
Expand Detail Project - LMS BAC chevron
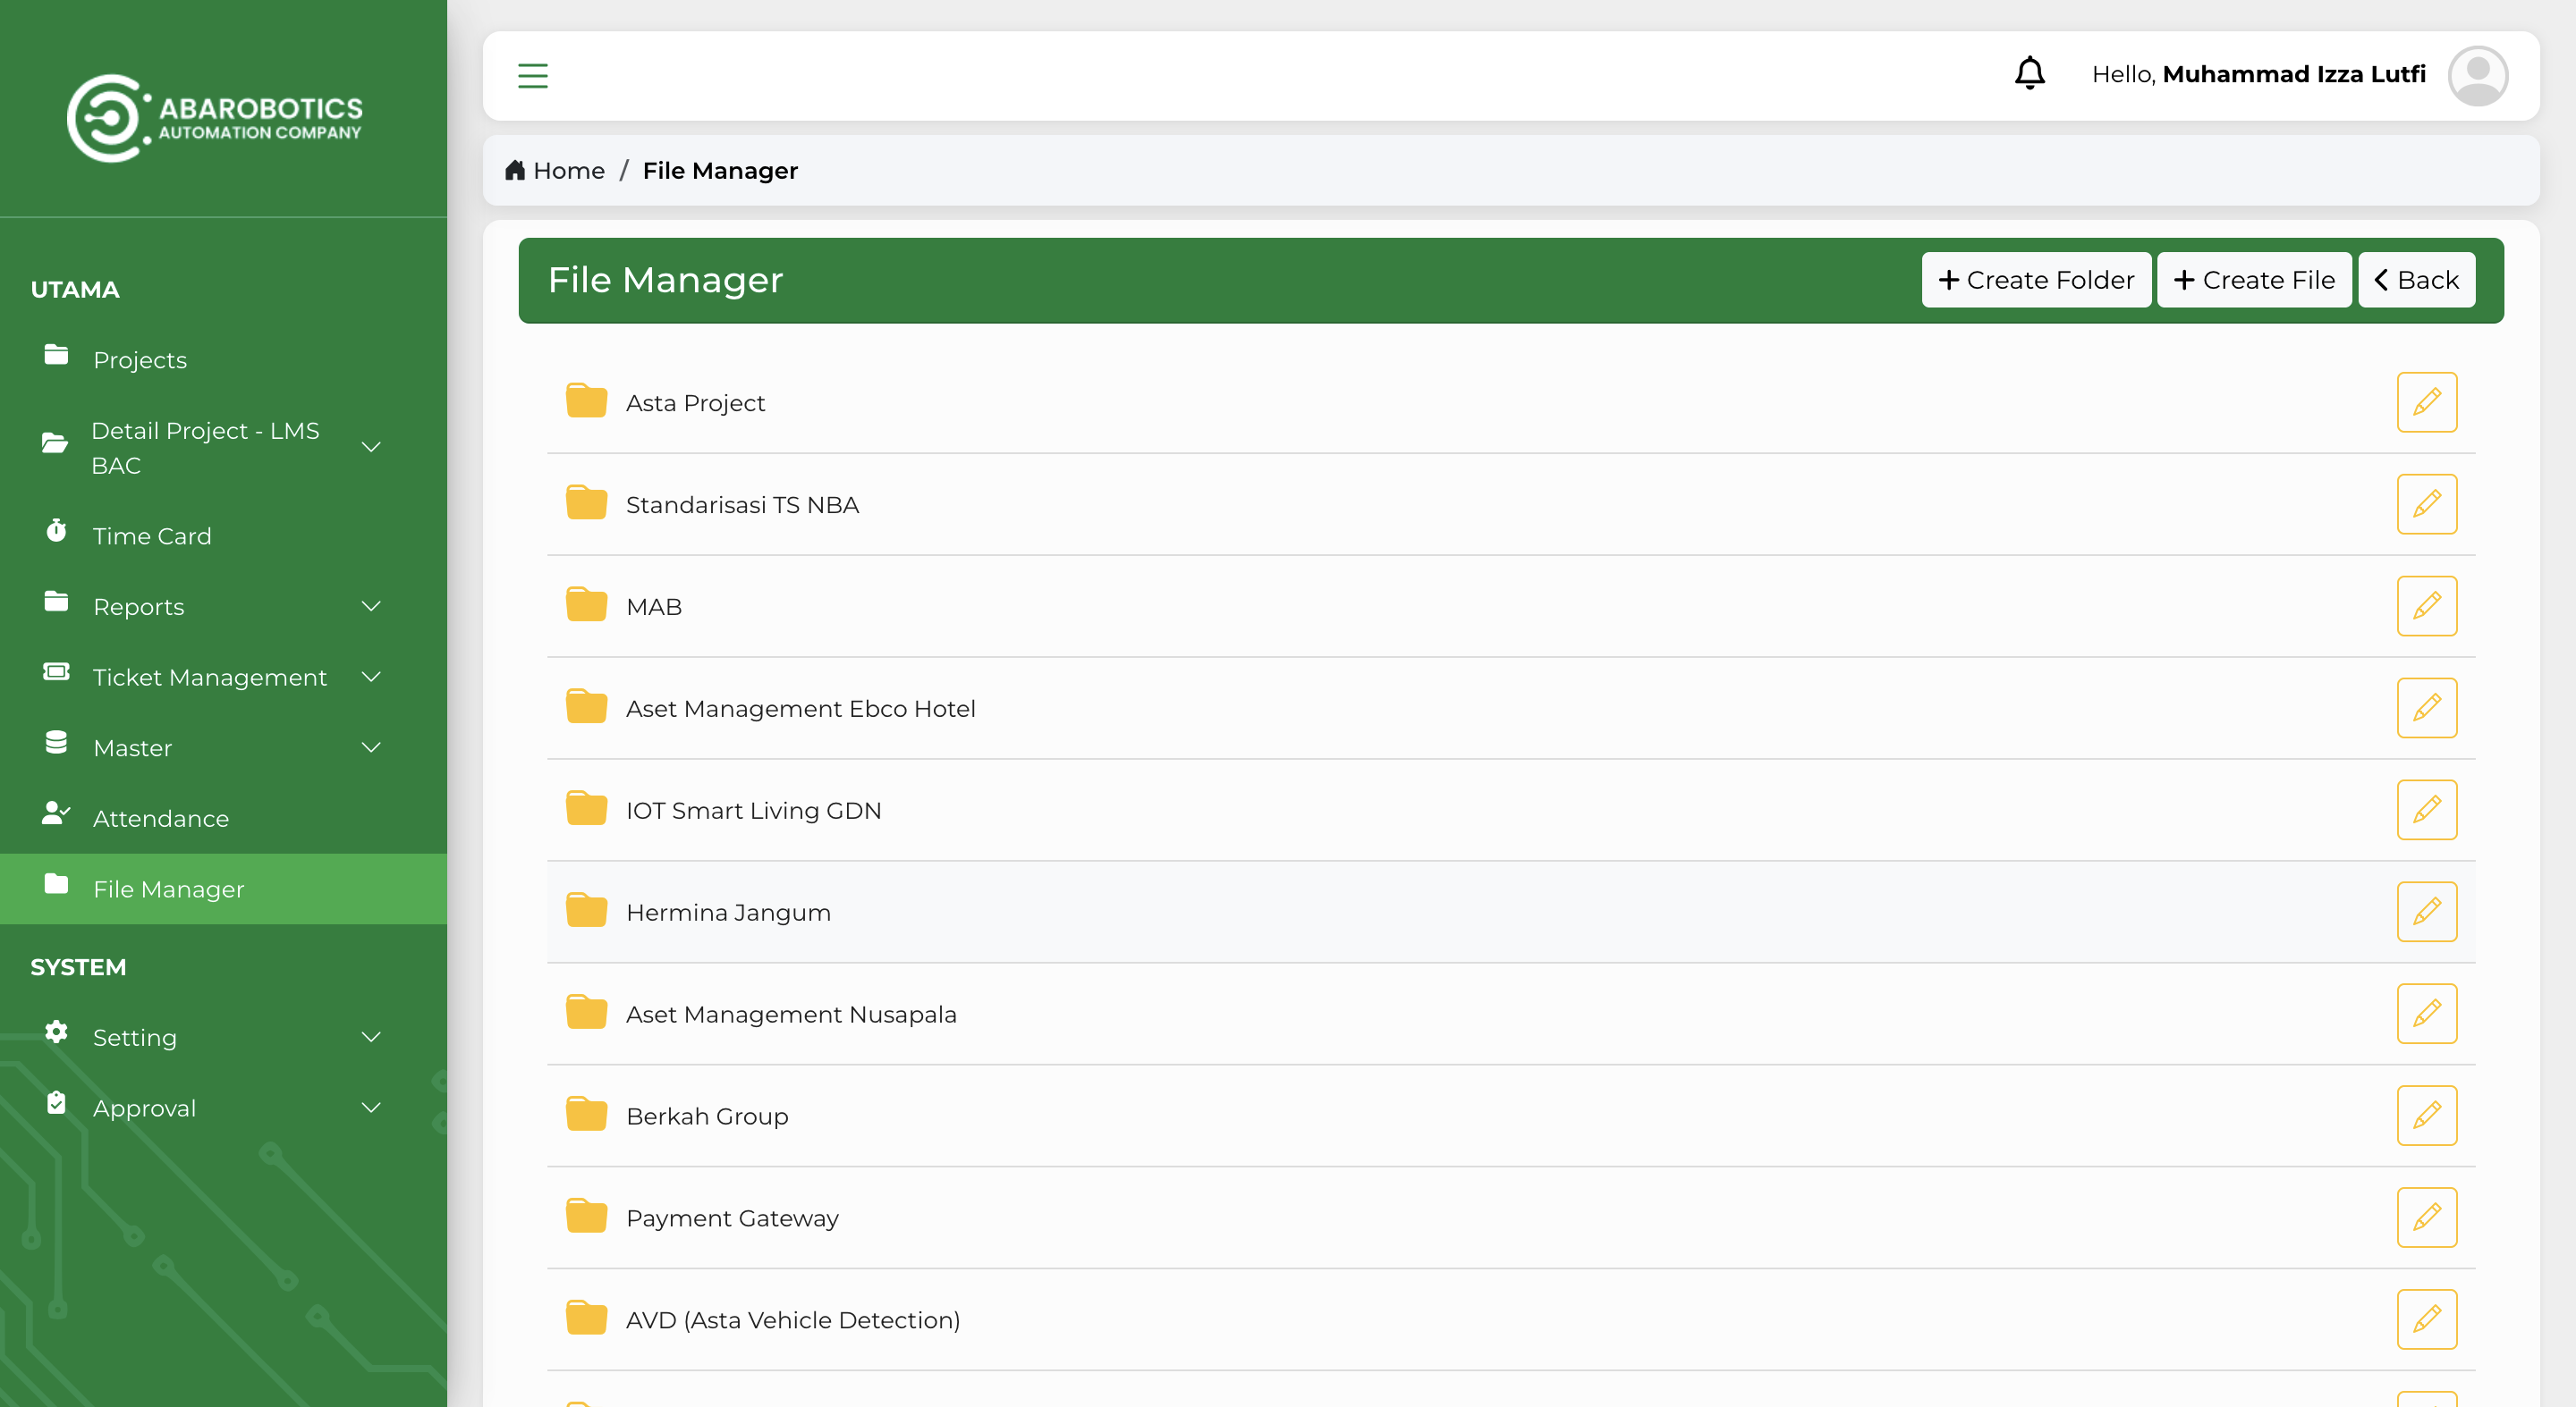(371, 447)
